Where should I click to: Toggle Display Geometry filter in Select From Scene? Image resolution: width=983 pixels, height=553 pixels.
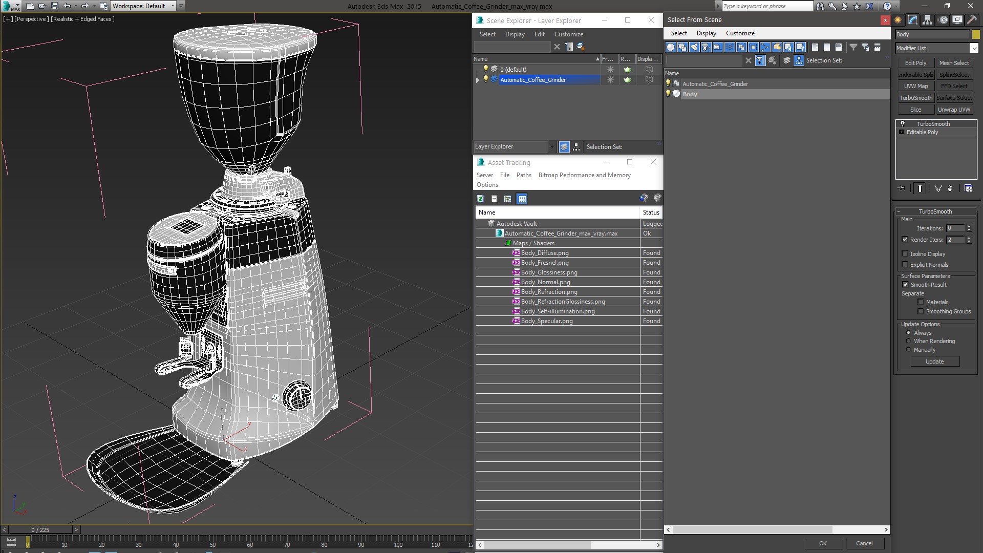coord(671,47)
